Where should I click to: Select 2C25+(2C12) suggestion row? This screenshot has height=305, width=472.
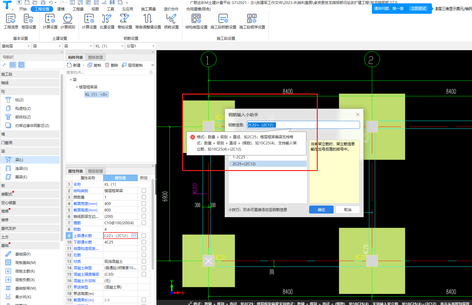point(268,164)
